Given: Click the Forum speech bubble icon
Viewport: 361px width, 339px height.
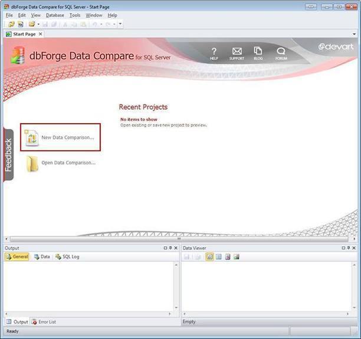Looking at the screenshot, I should pyautogui.click(x=281, y=54).
